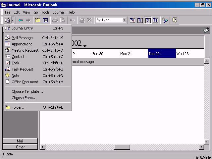Choose Note from the New menu
The image size is (212, 159).
coord(38,76)
